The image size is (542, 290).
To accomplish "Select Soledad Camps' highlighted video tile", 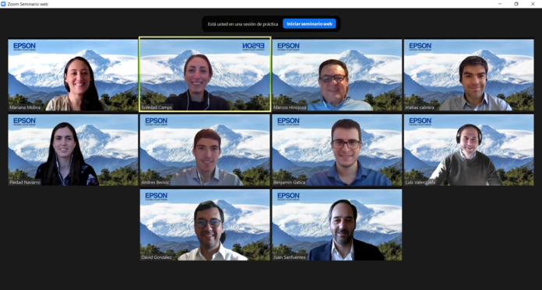I will [x=205, y=74].
